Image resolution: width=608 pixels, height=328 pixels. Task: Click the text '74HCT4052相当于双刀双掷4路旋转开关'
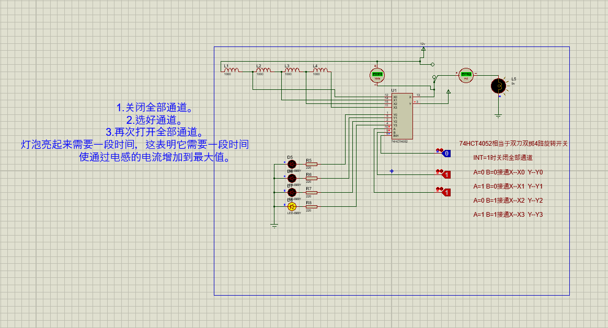[513, 144]
